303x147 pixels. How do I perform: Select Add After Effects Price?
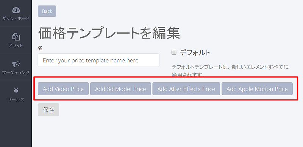[186, 89]
